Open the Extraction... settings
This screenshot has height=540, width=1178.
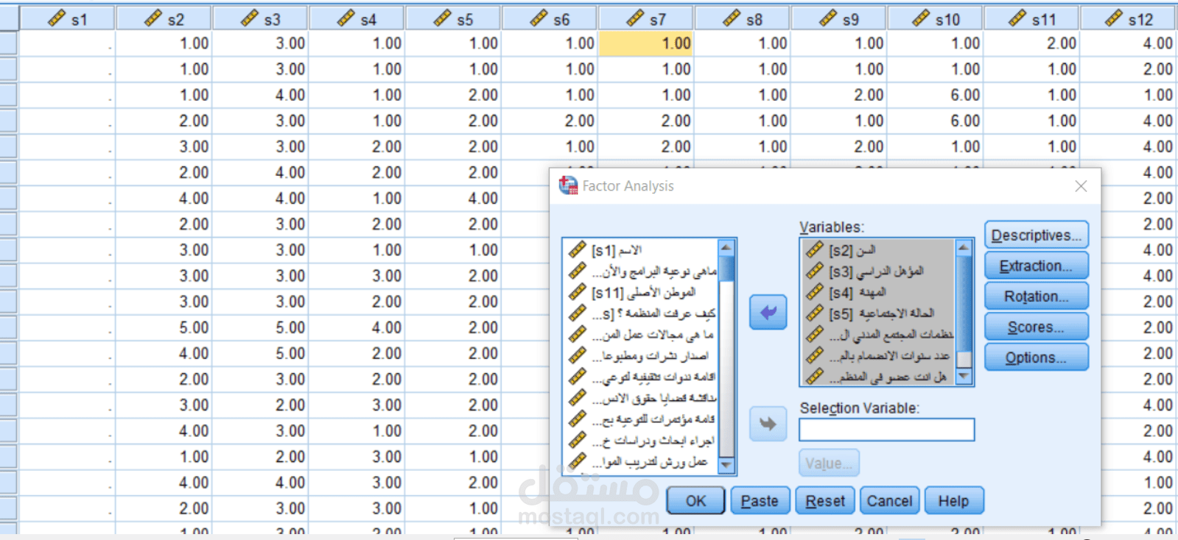point(1036,266)
